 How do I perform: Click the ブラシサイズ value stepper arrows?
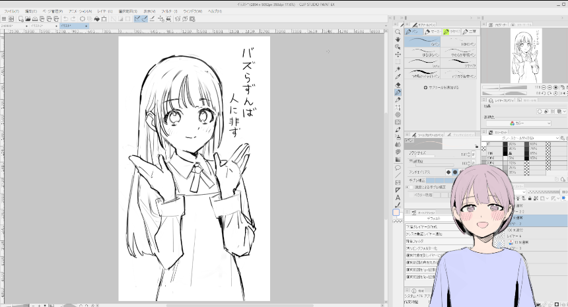(469, 154)
